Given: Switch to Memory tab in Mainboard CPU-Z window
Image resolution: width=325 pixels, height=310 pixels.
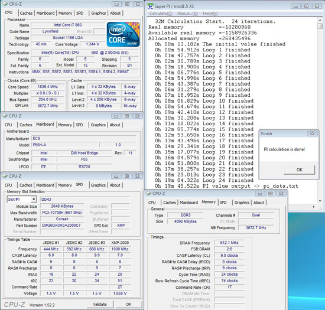Looking at the screenshot, I should [x=65, y=125].
